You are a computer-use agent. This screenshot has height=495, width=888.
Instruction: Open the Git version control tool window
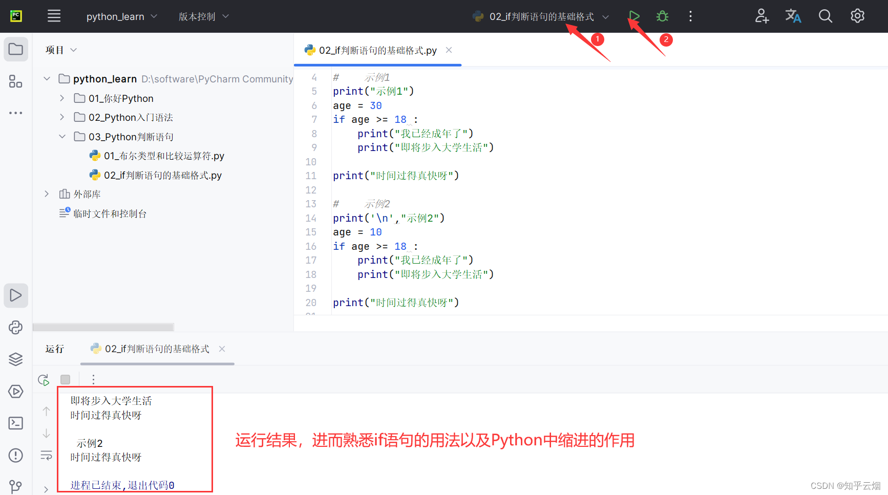point(16,486)
